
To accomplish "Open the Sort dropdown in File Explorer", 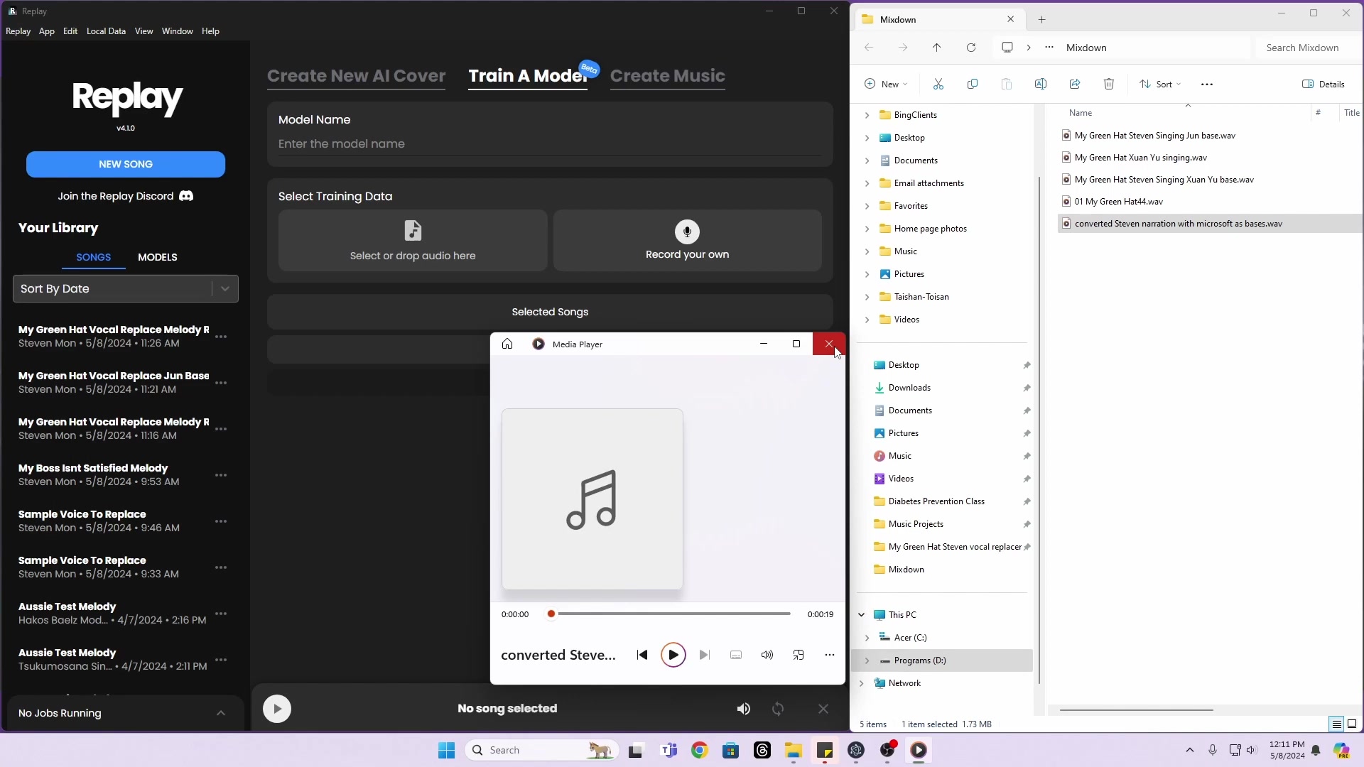I will pyautogui.click(x=1160, y=84).
